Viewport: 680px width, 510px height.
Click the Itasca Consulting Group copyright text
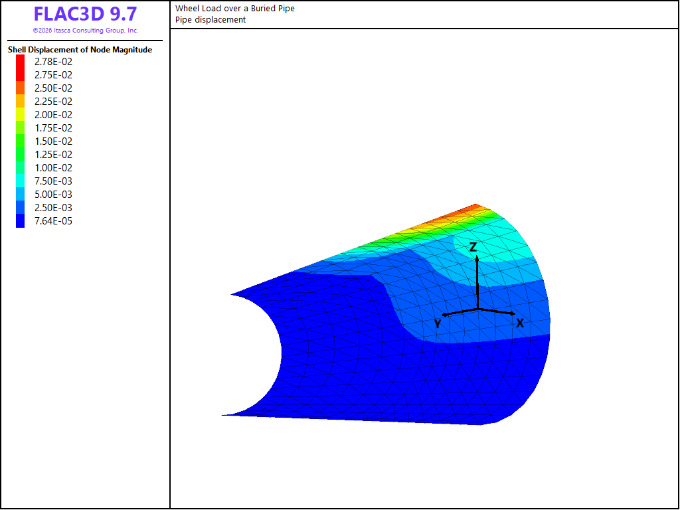tap(86, 31)
